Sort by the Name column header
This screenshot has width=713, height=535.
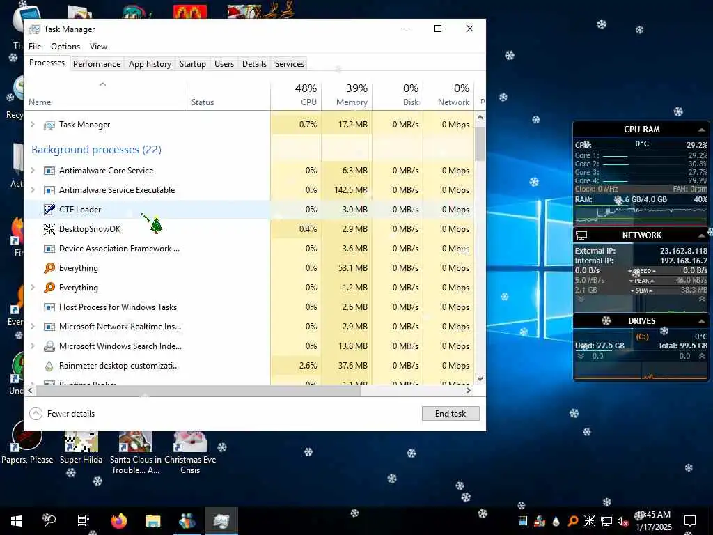coord(106,95)
